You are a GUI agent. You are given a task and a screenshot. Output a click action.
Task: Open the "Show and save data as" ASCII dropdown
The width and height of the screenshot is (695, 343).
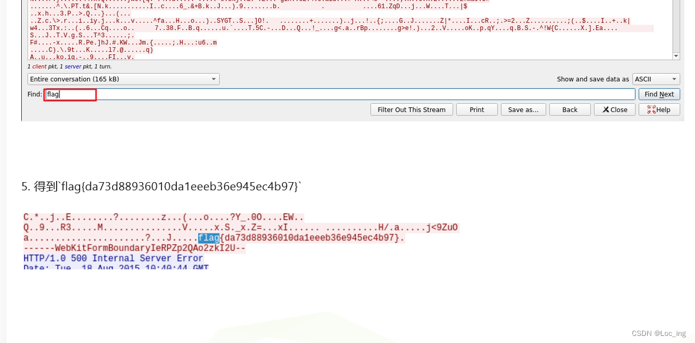656,78
